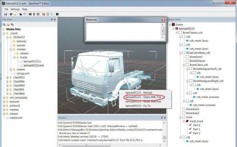Click the BoneChassis_cdt bone icon
Viewport: 237px width, 147px height.
pyautogui.click(x=180, y=32)
